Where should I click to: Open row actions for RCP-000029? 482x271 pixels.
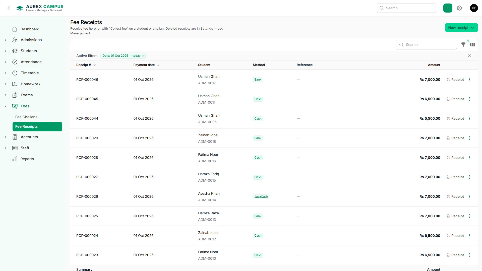pyautogui.click(x=469, y=138)
